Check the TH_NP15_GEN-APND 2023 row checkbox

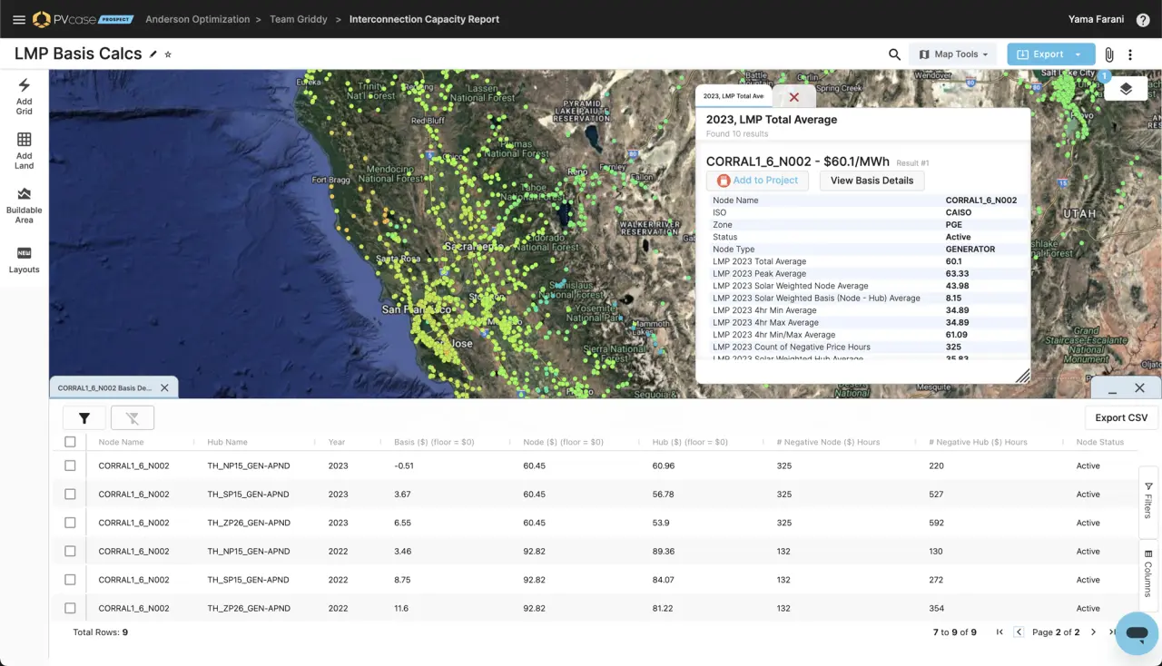70,465
